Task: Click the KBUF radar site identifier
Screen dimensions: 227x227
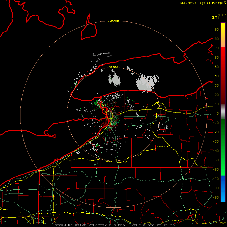Action: click(136, 225)
